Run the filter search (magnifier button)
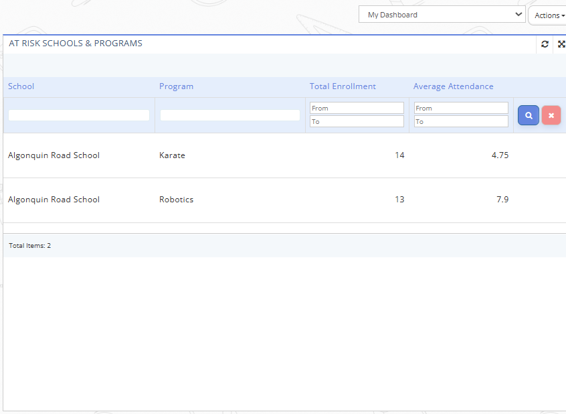The height and width of the screenshot is (414, 566). [529, 115]
